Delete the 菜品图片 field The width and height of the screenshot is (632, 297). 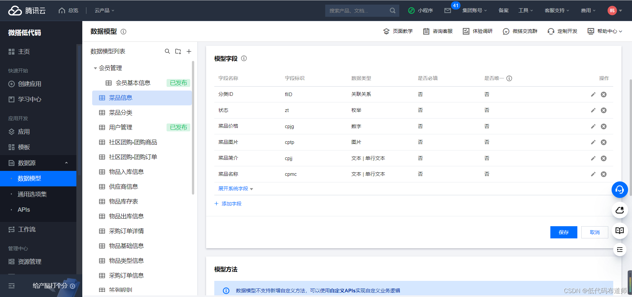pos(604,142)
